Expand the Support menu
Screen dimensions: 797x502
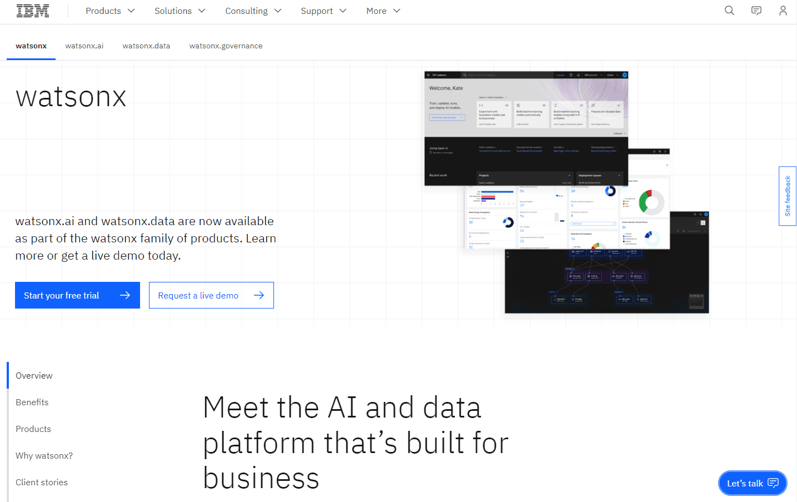click(x=323, y=11)
